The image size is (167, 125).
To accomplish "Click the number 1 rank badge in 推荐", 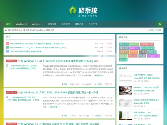I will coord(8,44).
